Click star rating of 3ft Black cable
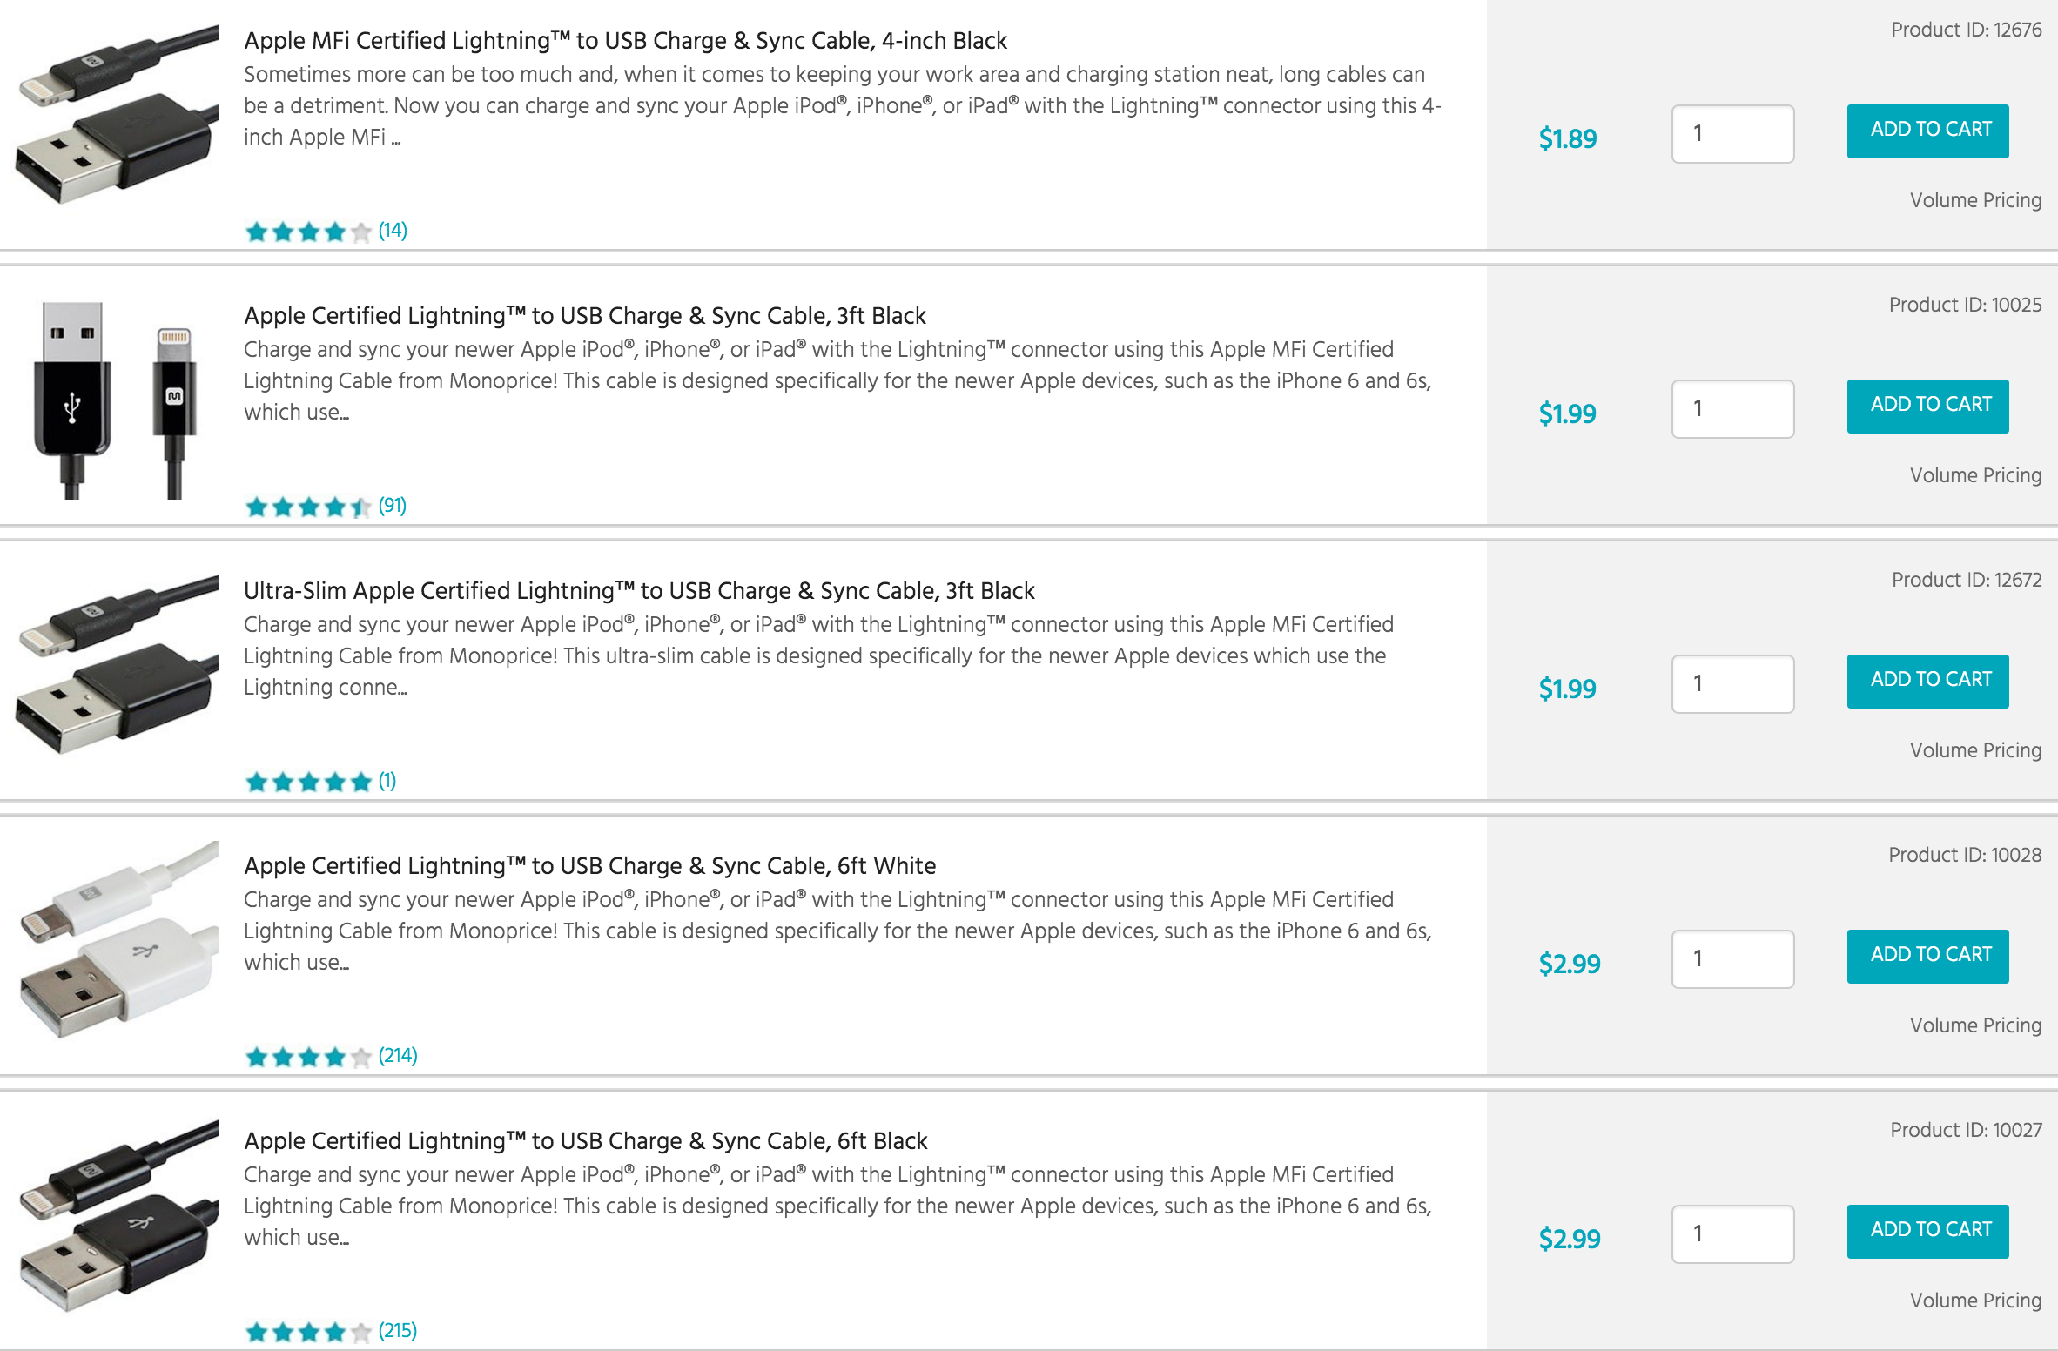The height and width of the screenshot is (1351, 2058). click(308, 507)
